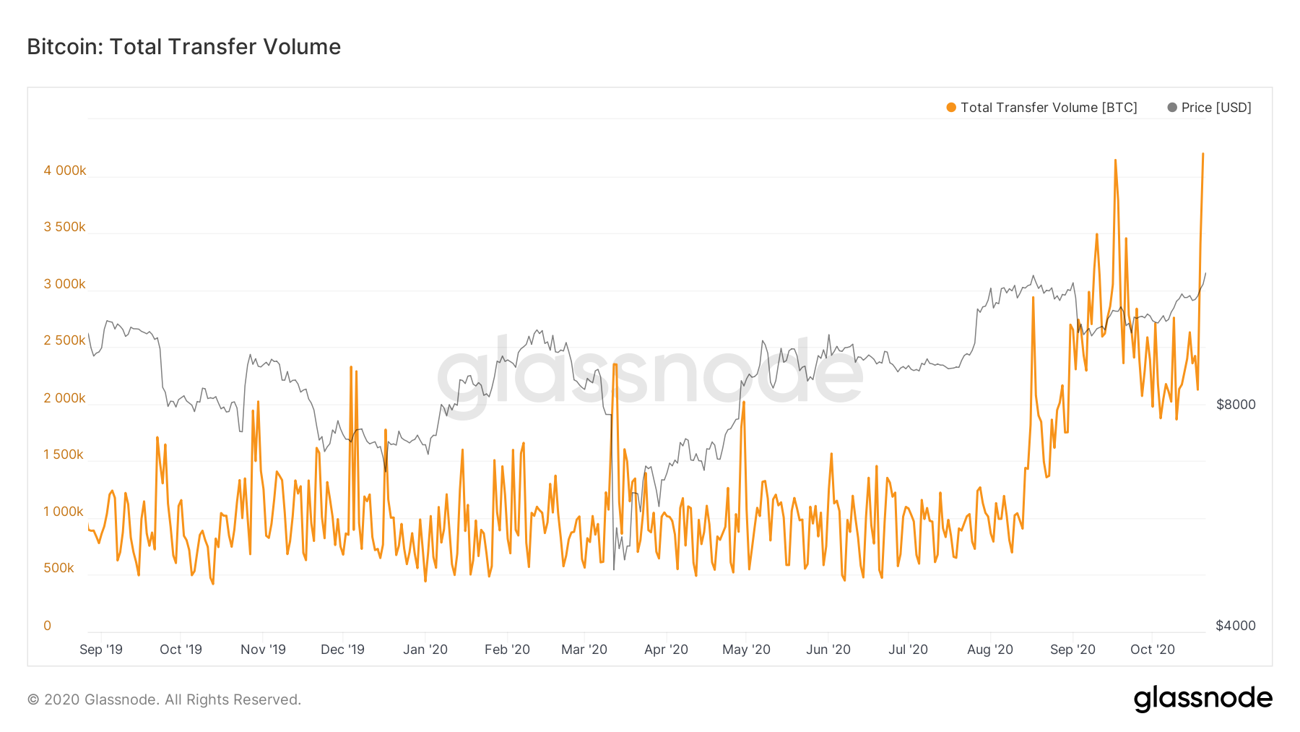Click the Glassnode copyright notice text
The height and width of the screenshot is (732, 1300).
coord(164,699)
